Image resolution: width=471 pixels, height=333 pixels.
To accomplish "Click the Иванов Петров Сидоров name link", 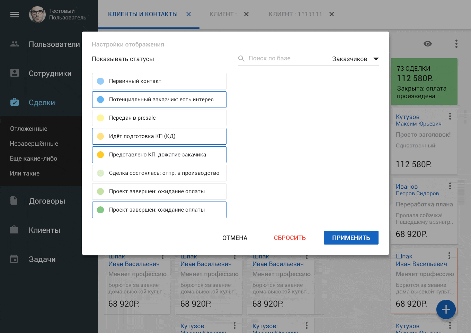I will 417,190.
